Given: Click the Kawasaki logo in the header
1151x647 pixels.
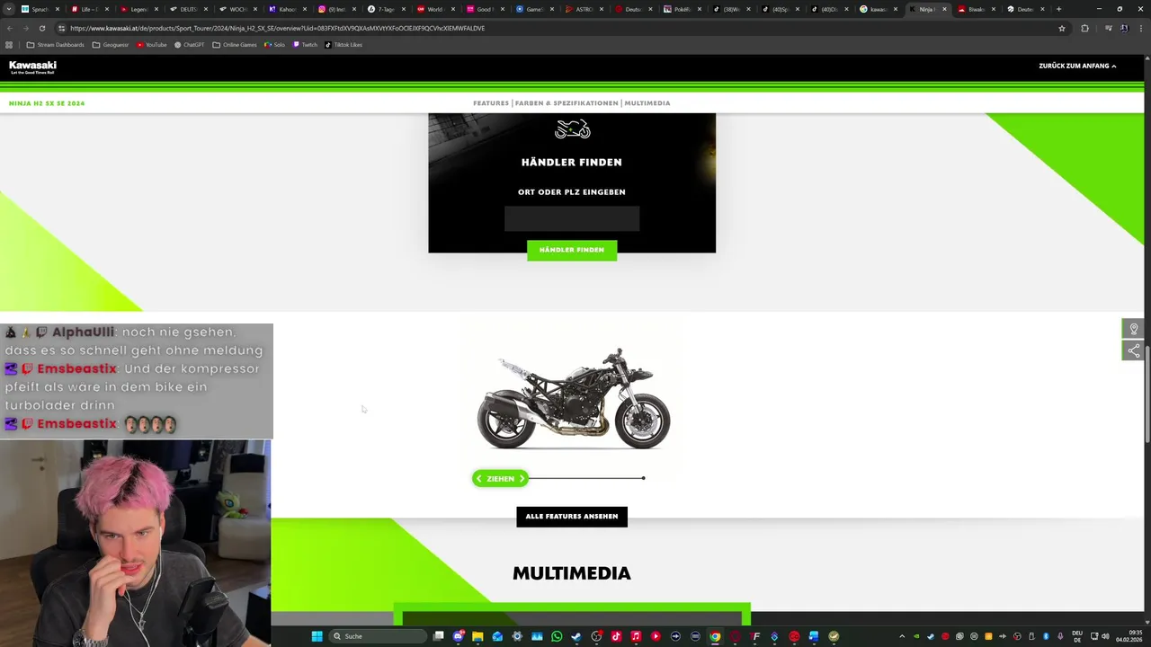Looking at the screenshot, I should (x=32, y=67).
